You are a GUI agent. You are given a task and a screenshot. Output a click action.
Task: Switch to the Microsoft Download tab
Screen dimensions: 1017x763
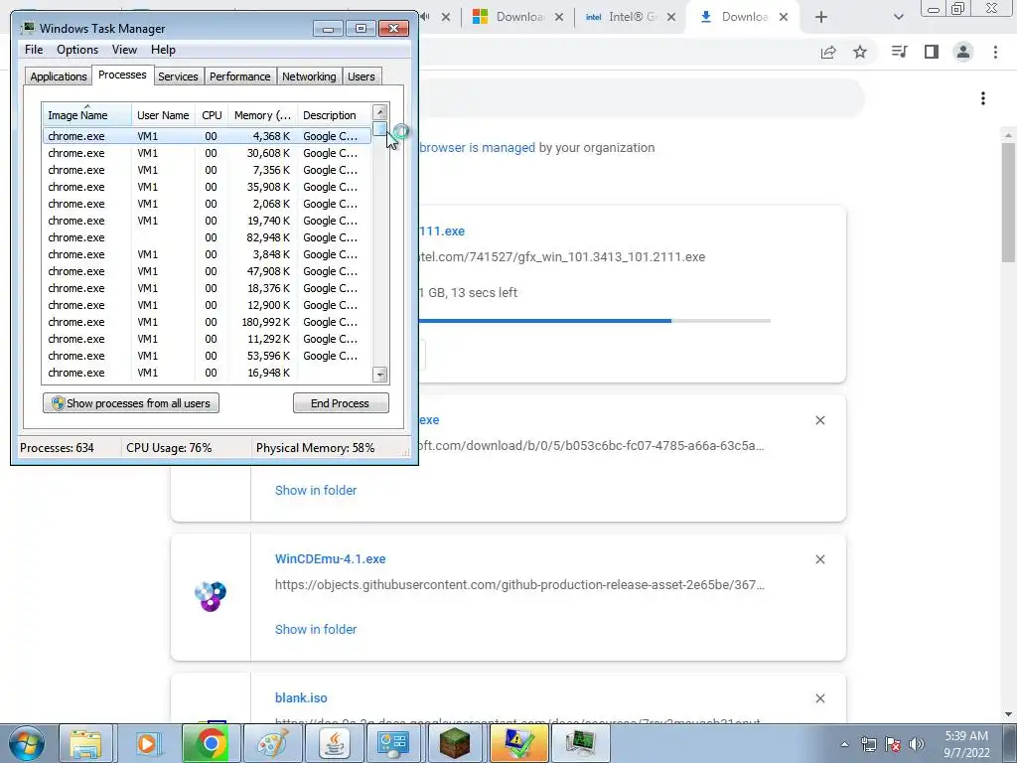[509, 17]
